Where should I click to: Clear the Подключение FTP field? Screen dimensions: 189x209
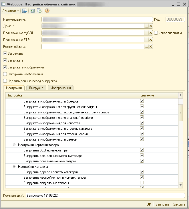tap(151, 40)
